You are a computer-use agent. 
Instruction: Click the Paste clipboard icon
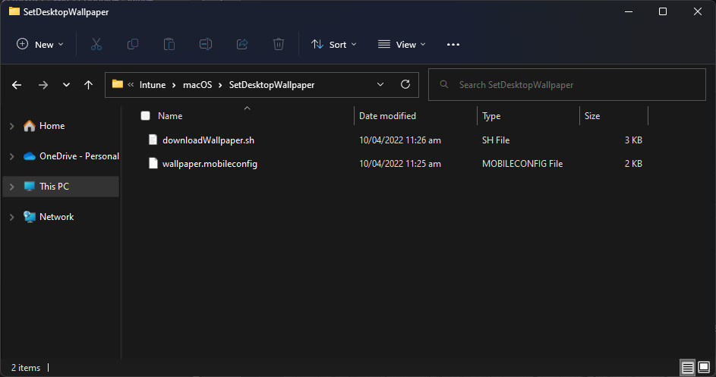[x=169, y=44]
